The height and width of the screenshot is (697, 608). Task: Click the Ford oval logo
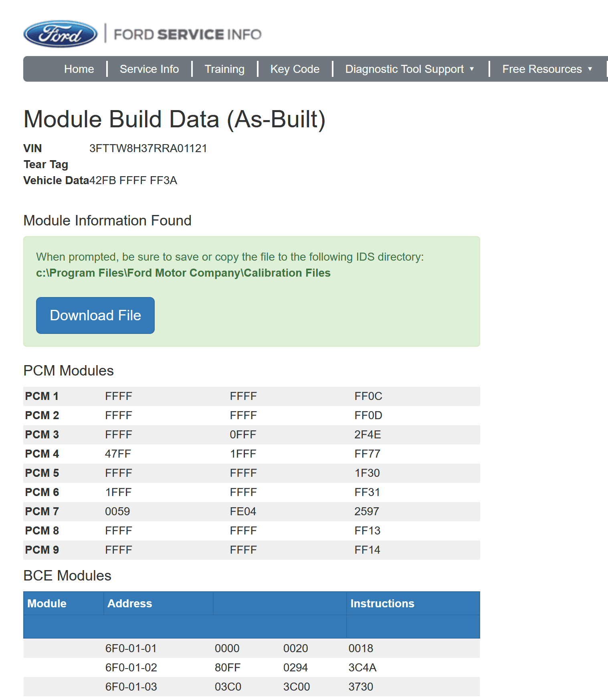[61, 34]
